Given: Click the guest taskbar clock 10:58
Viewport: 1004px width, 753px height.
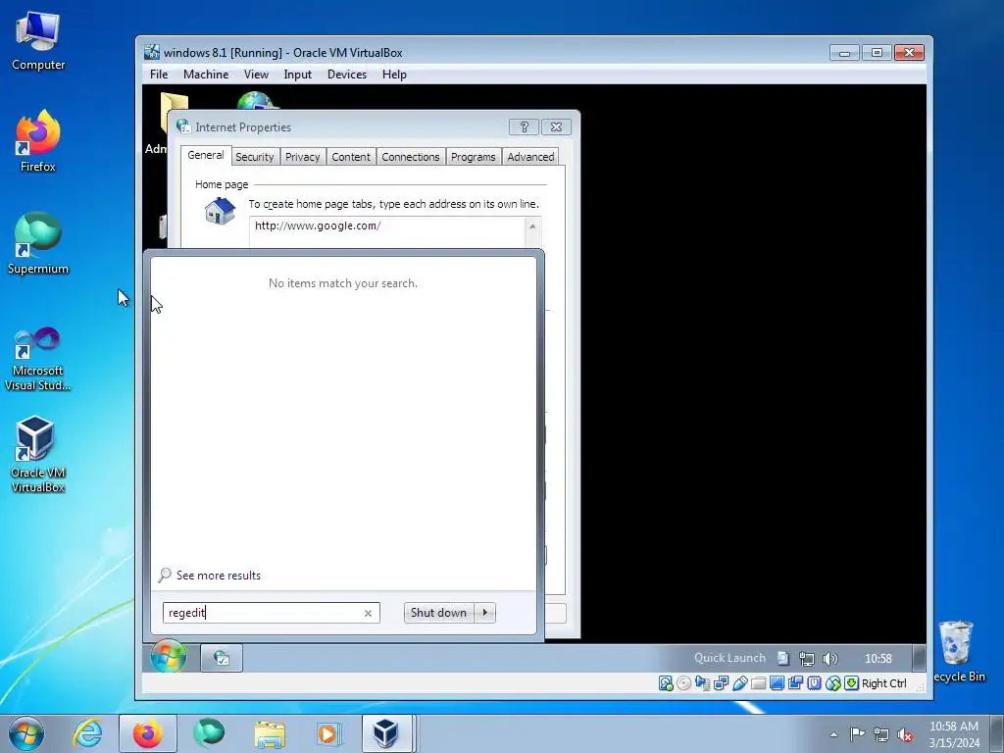Looking at the screenshot, I should tap(878, 658).
